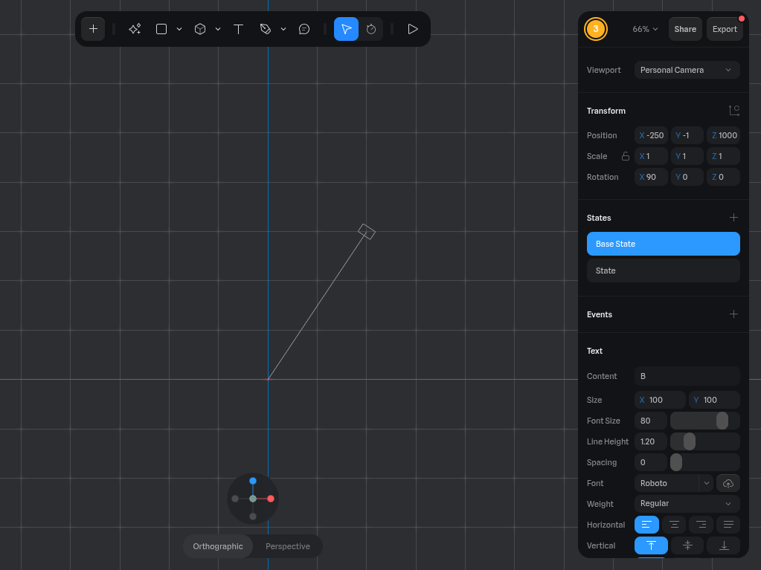
Task: Edit Scale Z value
Action: (x=723, y=156)
